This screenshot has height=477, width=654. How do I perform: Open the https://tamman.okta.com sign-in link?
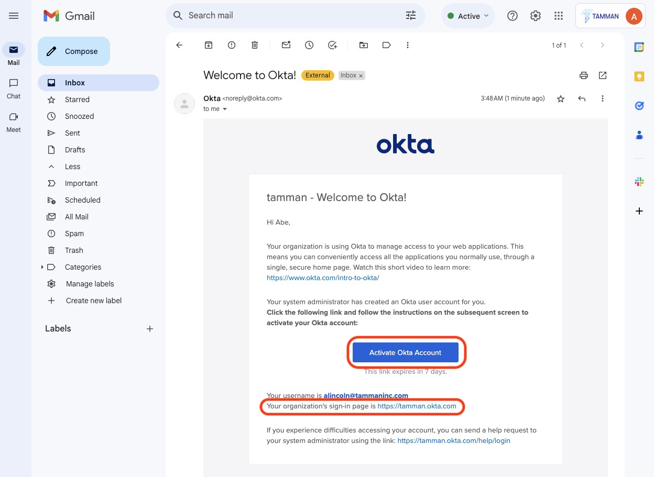tap(417, 406)
